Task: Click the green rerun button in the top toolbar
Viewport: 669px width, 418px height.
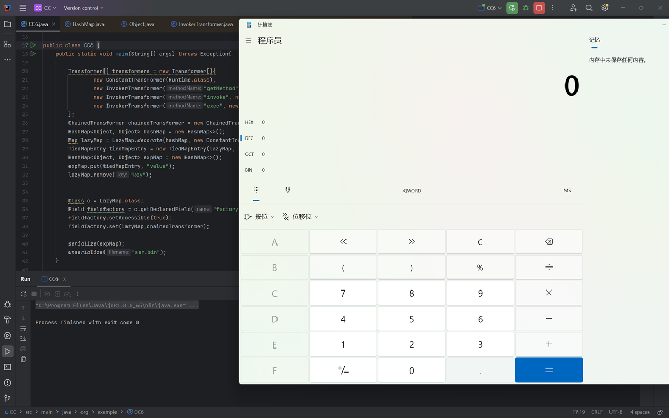Action: pyautogui.click(x=512, y=8)
